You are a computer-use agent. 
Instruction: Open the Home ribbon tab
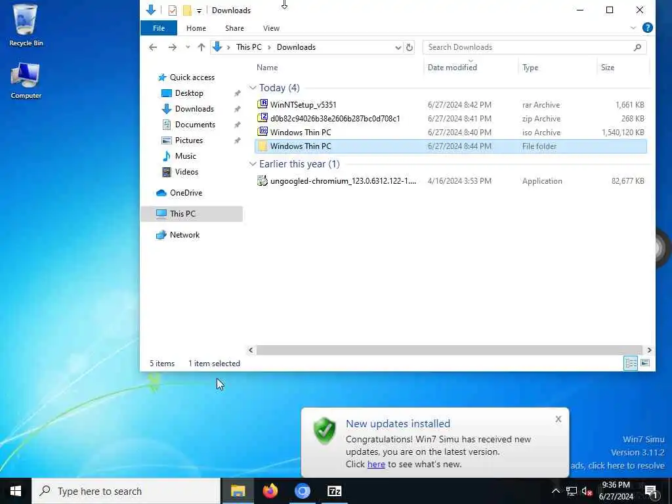pos(196,28)
